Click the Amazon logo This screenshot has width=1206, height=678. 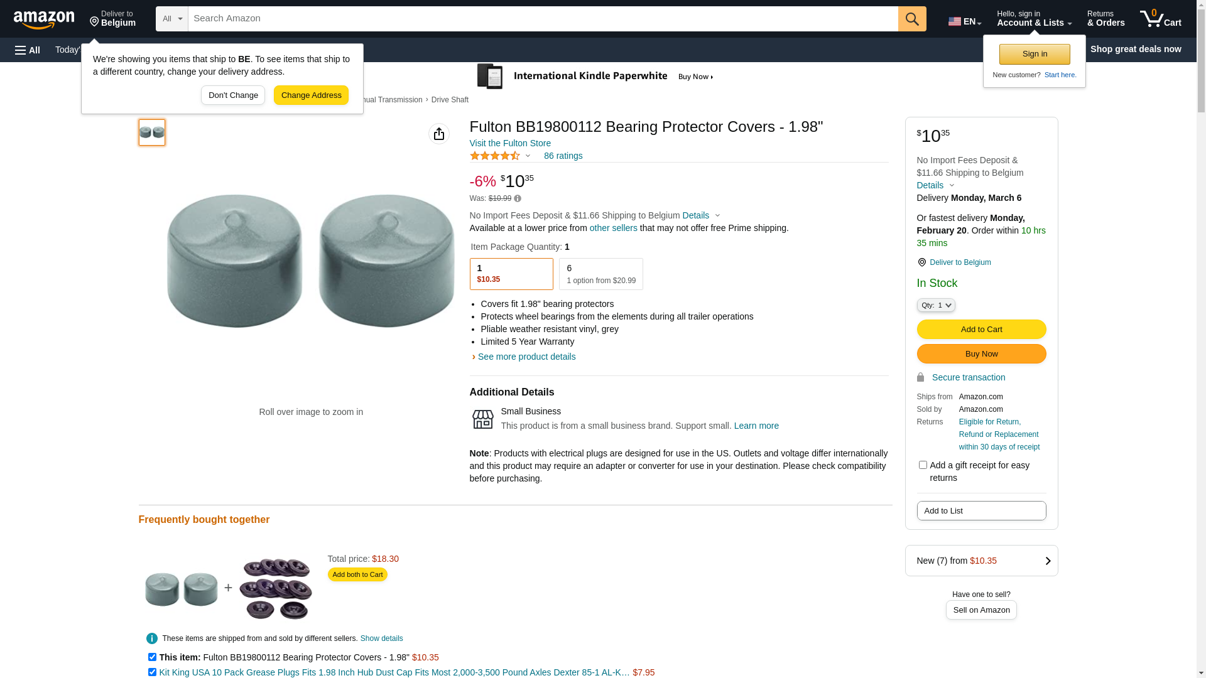(44, 19)
